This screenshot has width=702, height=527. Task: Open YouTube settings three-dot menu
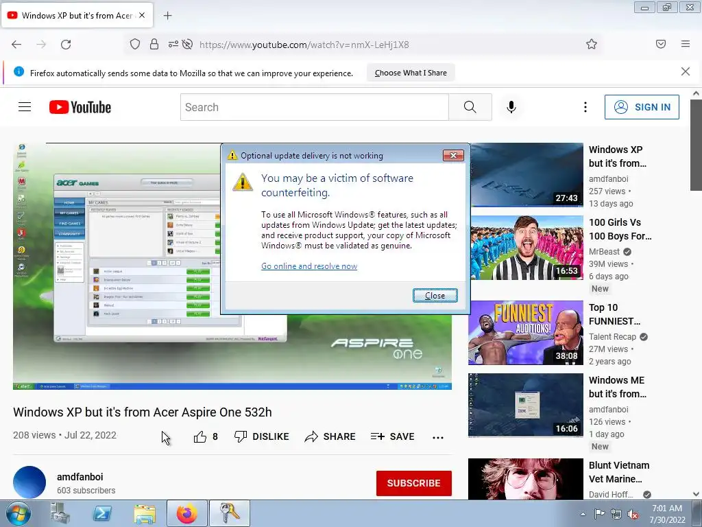(x=585, y=107)
